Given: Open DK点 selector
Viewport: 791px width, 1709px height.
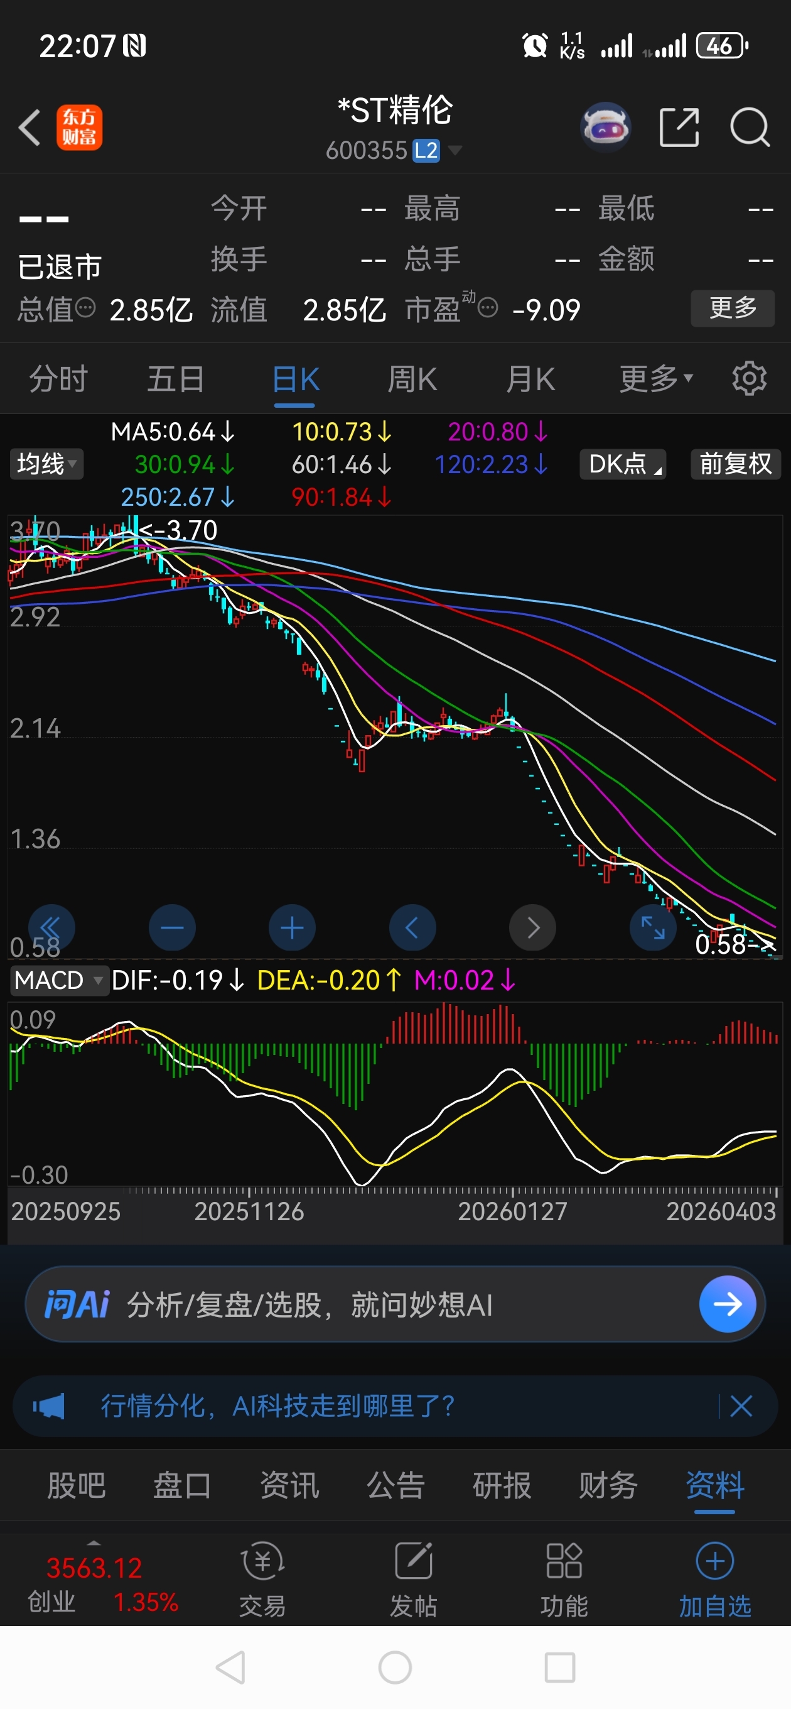Looking at the screenshot, I should click(x=623, y=464).
